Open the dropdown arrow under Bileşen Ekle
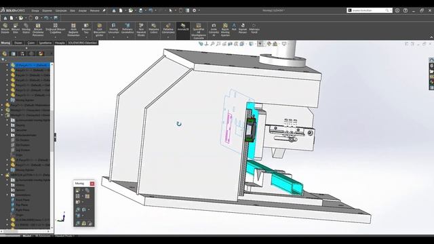The image size is (434, 244). point(16,37)
